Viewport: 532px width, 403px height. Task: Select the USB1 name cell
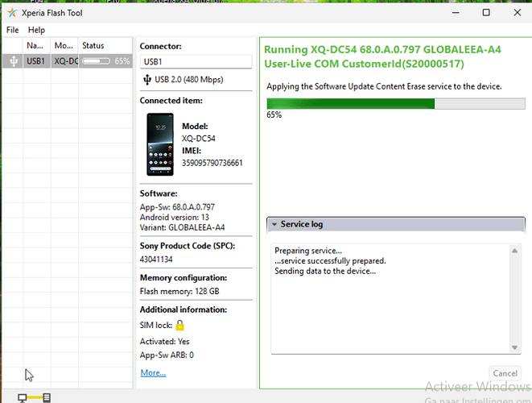click(37, 61)
